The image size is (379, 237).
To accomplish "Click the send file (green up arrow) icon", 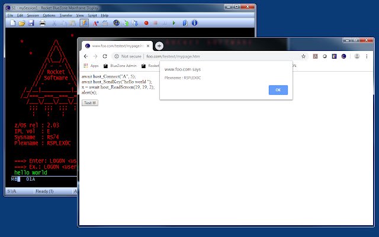I will tap(126, 23).
